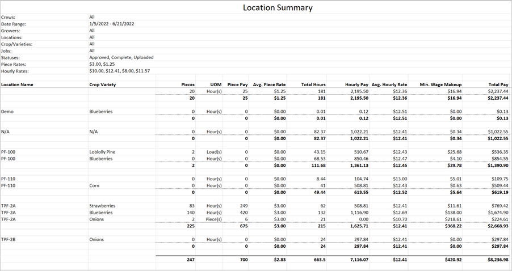Select the $0.13 total pay for Demo

(x=503, y=112)
